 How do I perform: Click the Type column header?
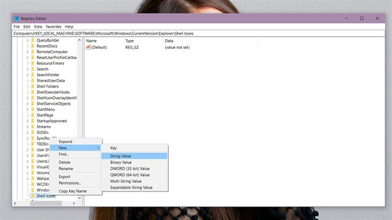pyautogui.click(x=144, y=41)
